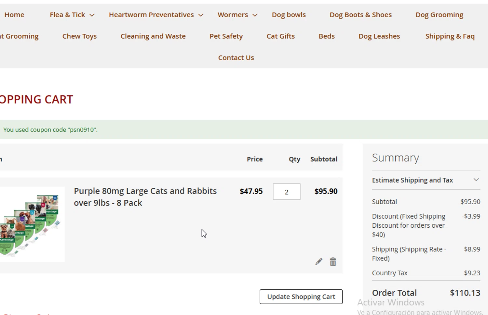Click the Qty column header
Viewport: 488px width, 315px height.
(x=294, y=159)
